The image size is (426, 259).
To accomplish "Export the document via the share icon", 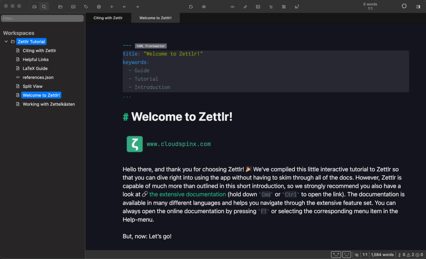I will (191, 7).
